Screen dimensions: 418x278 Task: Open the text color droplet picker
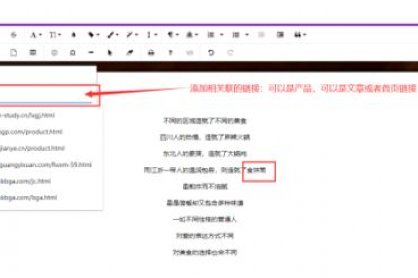(x=73, y=35)
